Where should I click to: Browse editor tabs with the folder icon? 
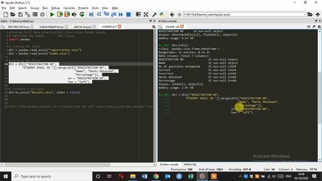click(3, 27)
